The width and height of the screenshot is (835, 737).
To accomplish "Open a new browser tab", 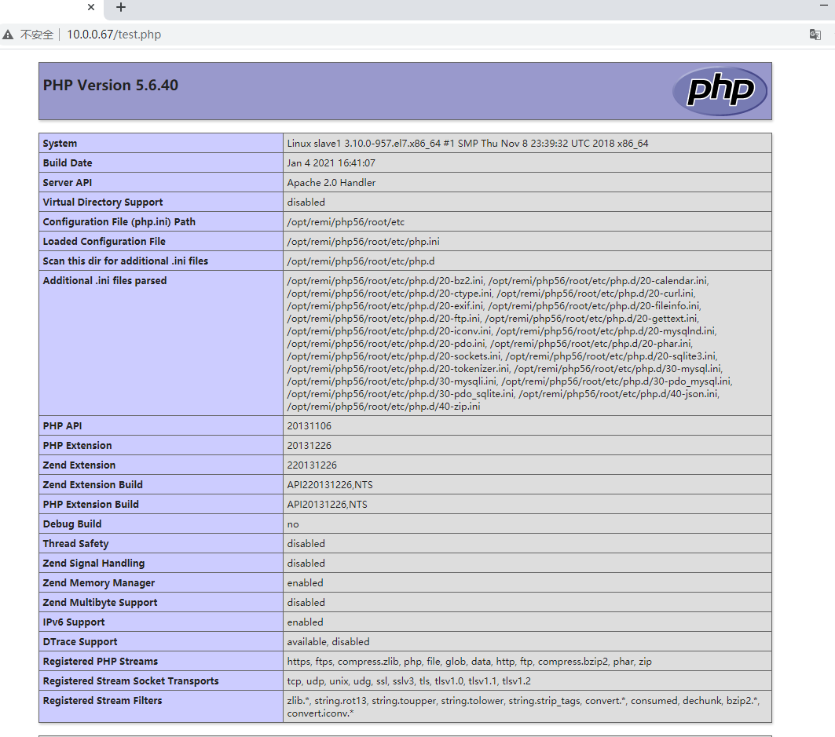I will click(121, 7).
